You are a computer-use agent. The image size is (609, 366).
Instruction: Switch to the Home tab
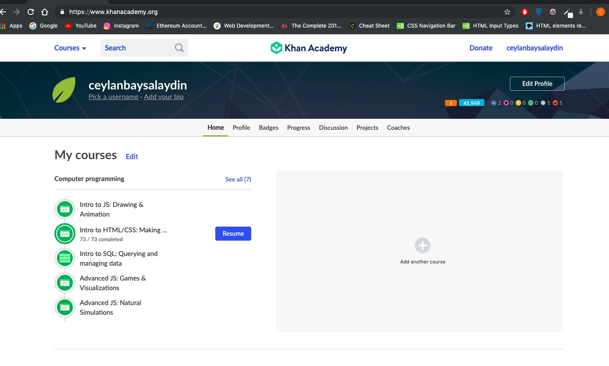(216, 128)
